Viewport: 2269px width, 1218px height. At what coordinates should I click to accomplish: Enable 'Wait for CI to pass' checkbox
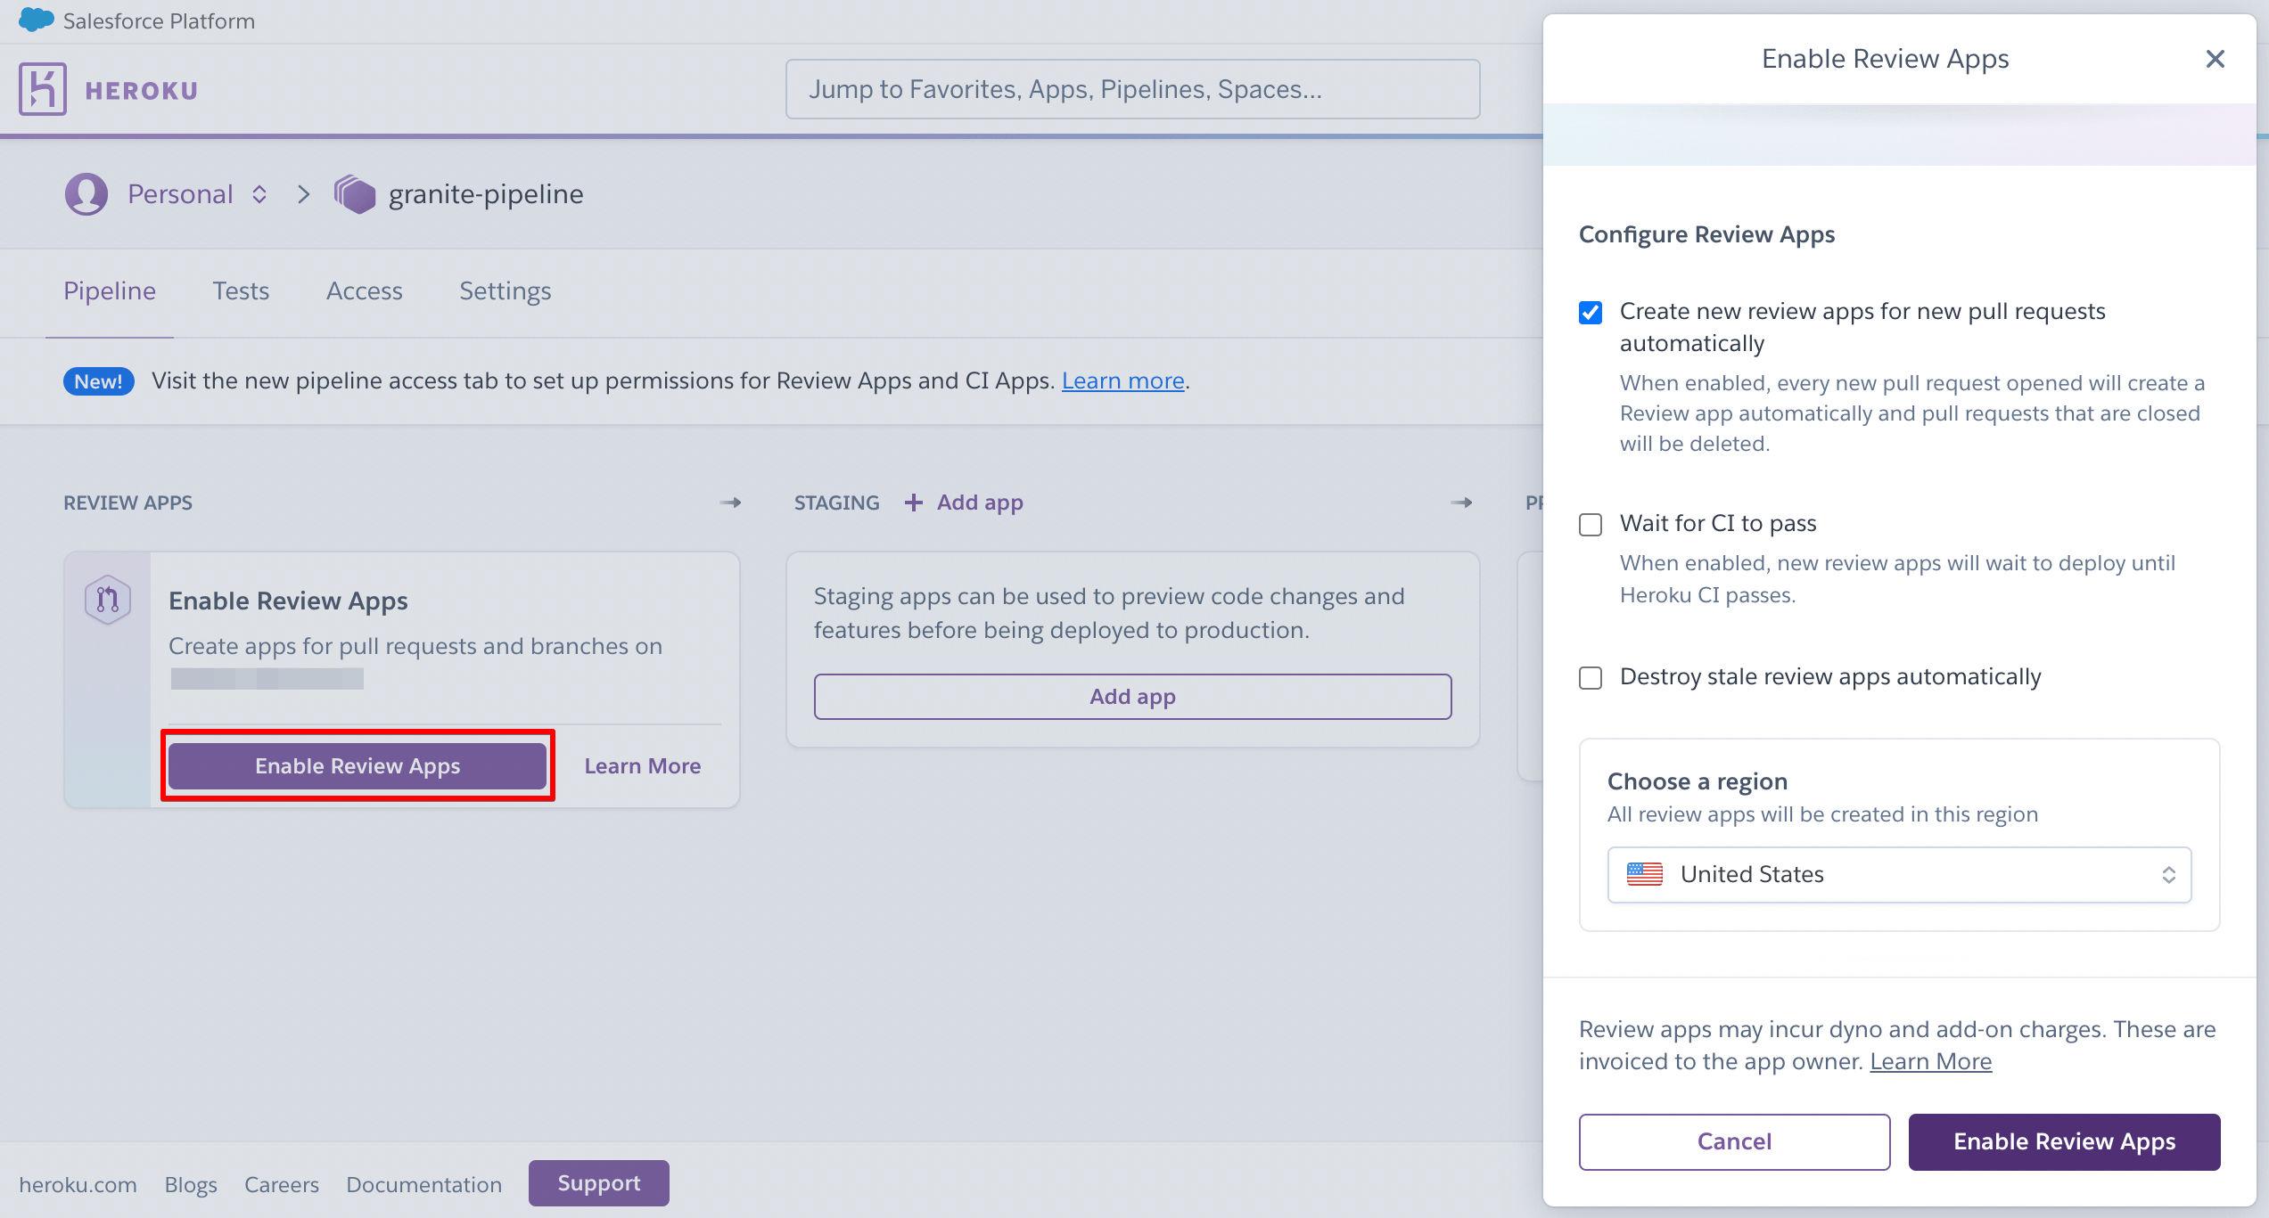pos(1590,524)
